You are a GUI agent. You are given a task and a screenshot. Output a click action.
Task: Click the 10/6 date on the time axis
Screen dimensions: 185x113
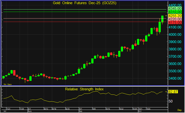[148, 109]
